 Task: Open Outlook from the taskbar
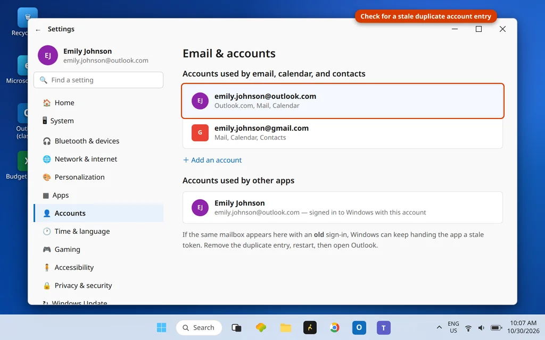pyautogui.click(x=359, y=327)
